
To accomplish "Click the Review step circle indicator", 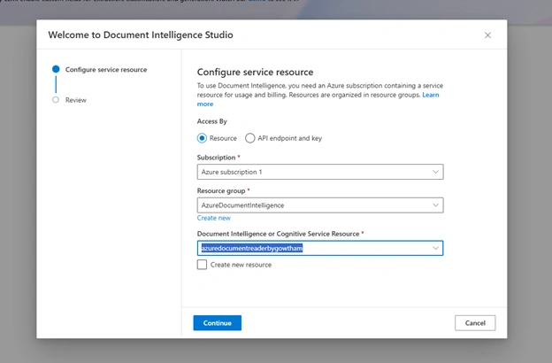I will (x=56, y=100).
